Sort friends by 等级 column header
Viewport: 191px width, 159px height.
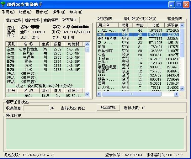coord(140,25)
